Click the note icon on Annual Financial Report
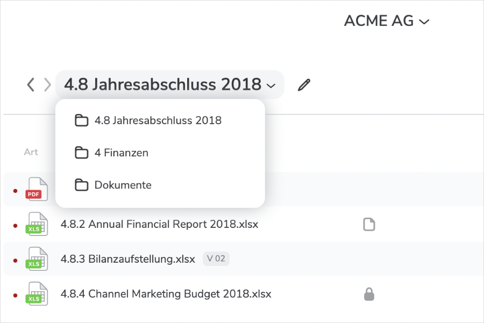484x323 pixels. [369, 225]
